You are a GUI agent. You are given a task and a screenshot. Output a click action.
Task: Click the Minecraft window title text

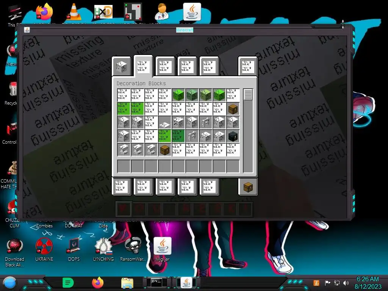click(185, 30)
